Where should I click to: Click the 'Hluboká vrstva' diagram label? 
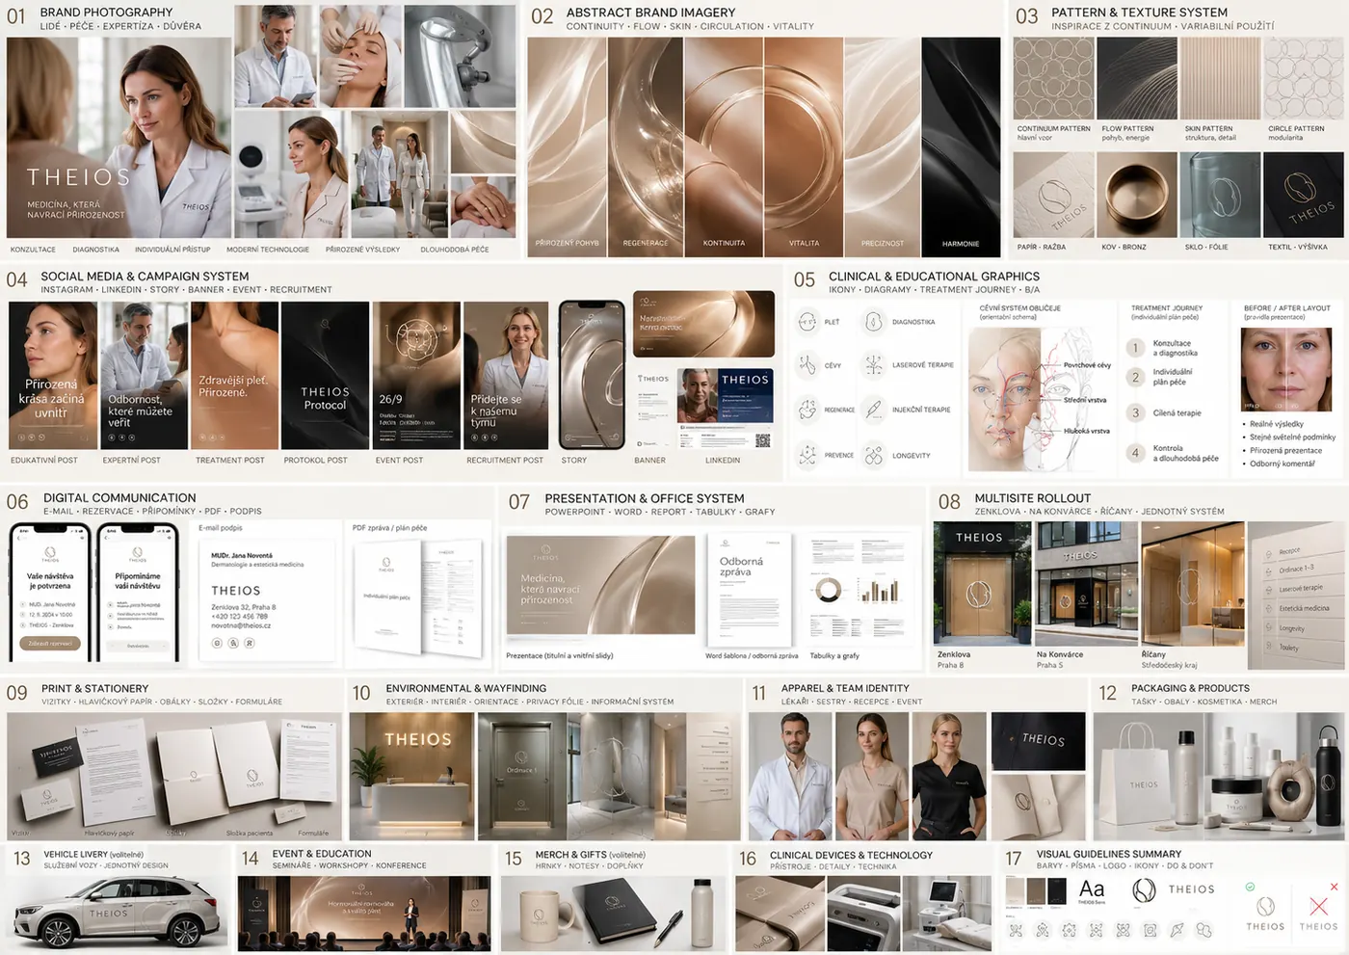[x=1086, y=431]
